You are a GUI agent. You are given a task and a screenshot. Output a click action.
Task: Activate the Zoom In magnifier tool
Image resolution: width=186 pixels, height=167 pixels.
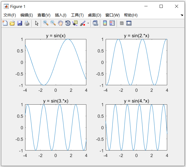click(46, 23)
